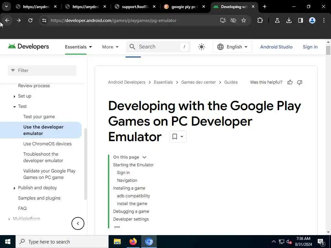This screenshot has width=331, height=248.
Task: Expand the Set up section
Action: coord(14,96)
